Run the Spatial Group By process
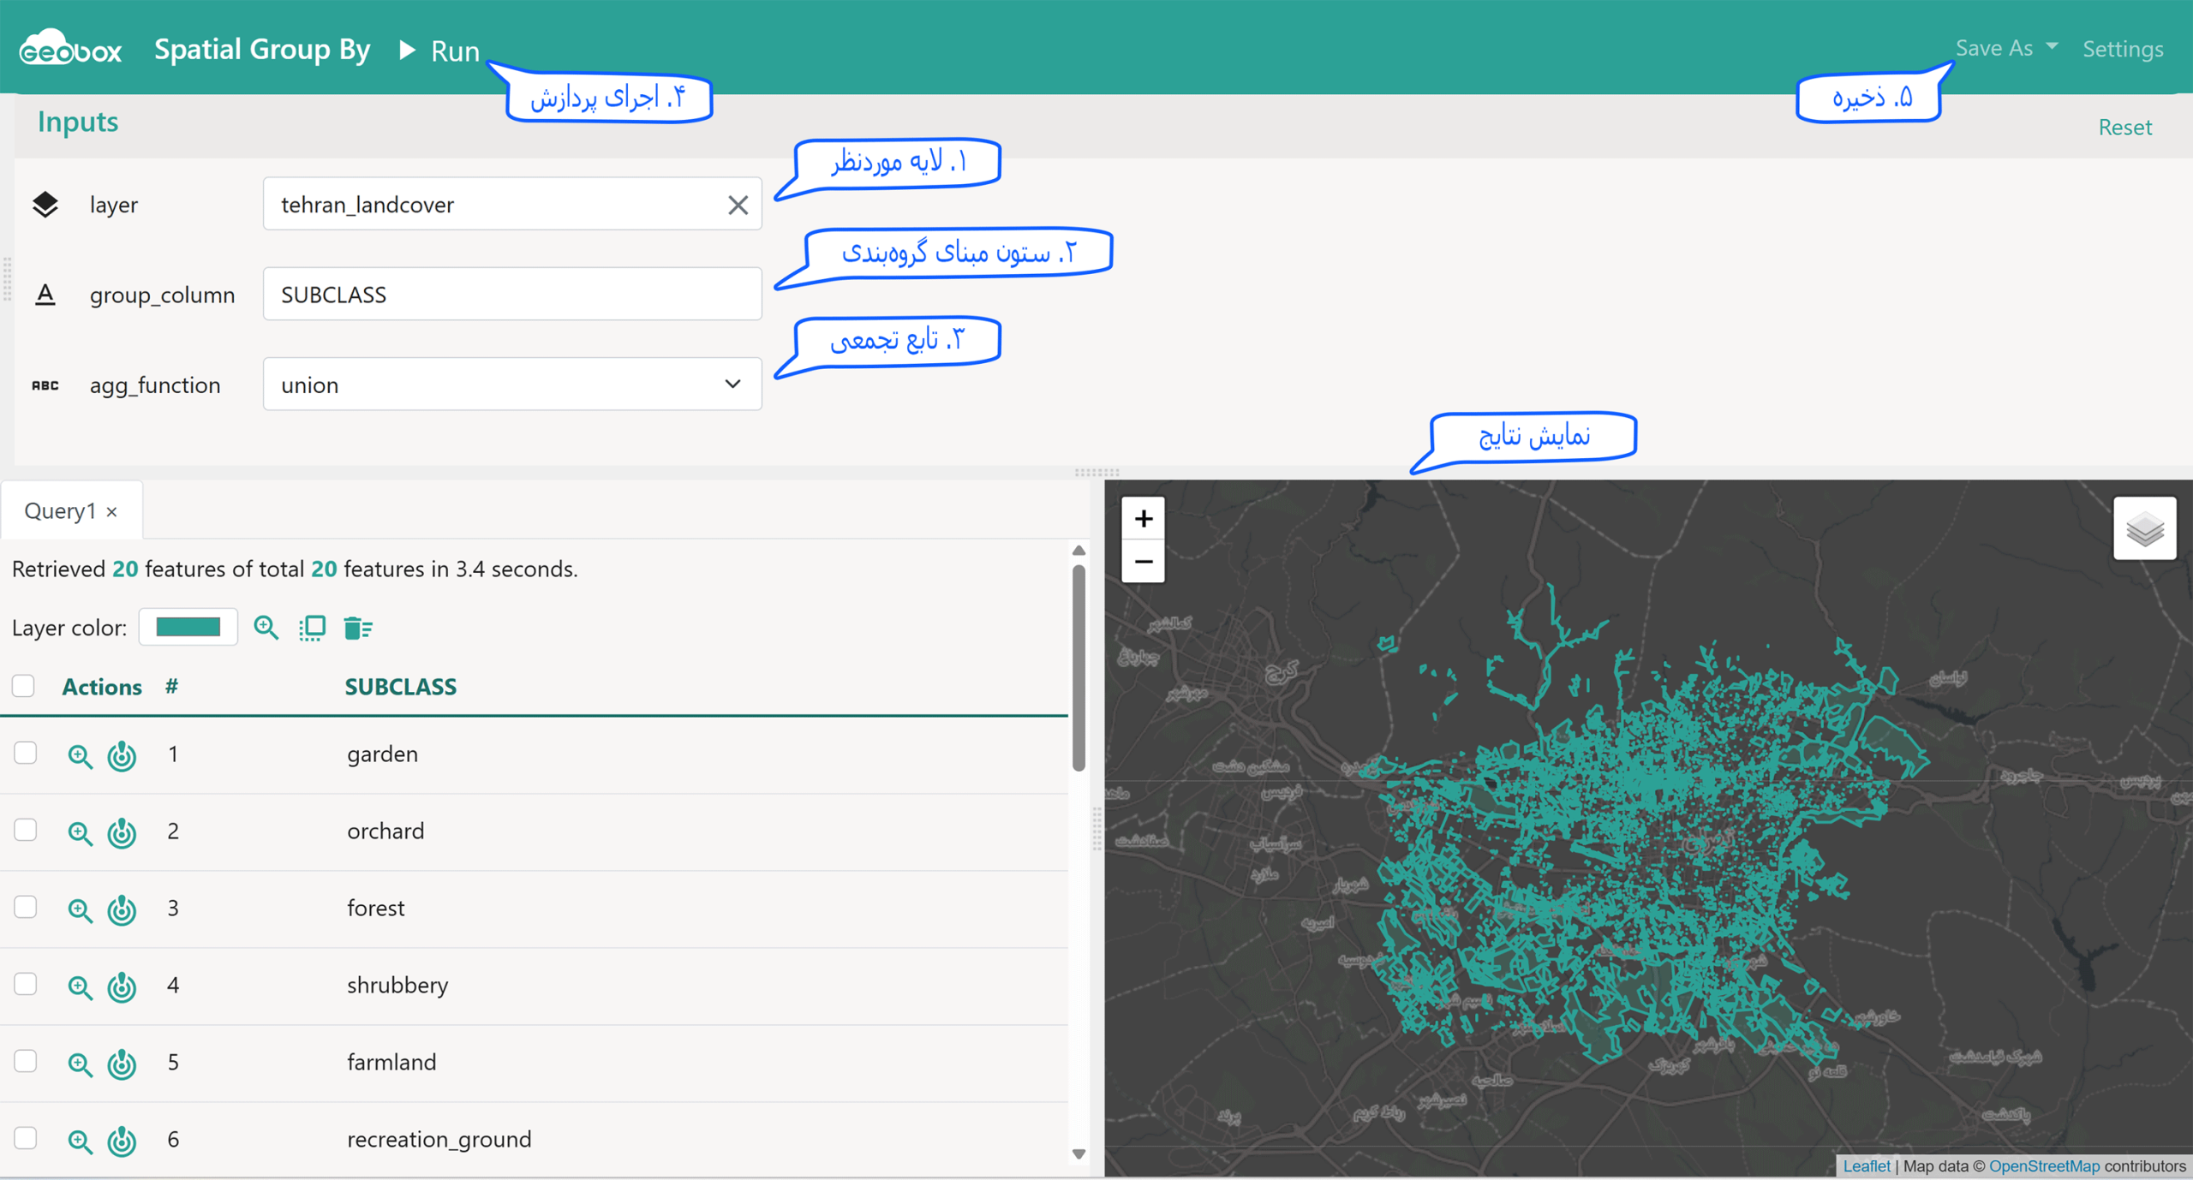Screen dimensions: 2193x1180 pyautogui.click(x=439, y=51)
